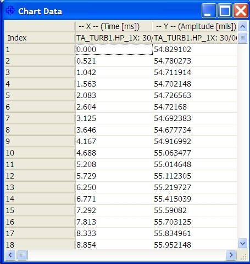This screenshot has width=250, height=264.
Task: Click the horizontal scrollbar thumb handle
Action: [x=22, y=255]
